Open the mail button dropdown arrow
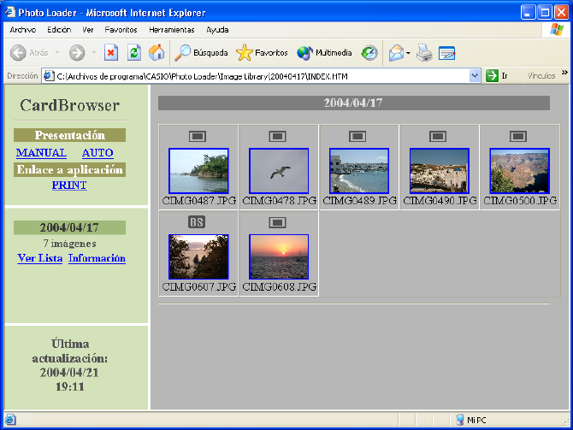 click(409, 53)
